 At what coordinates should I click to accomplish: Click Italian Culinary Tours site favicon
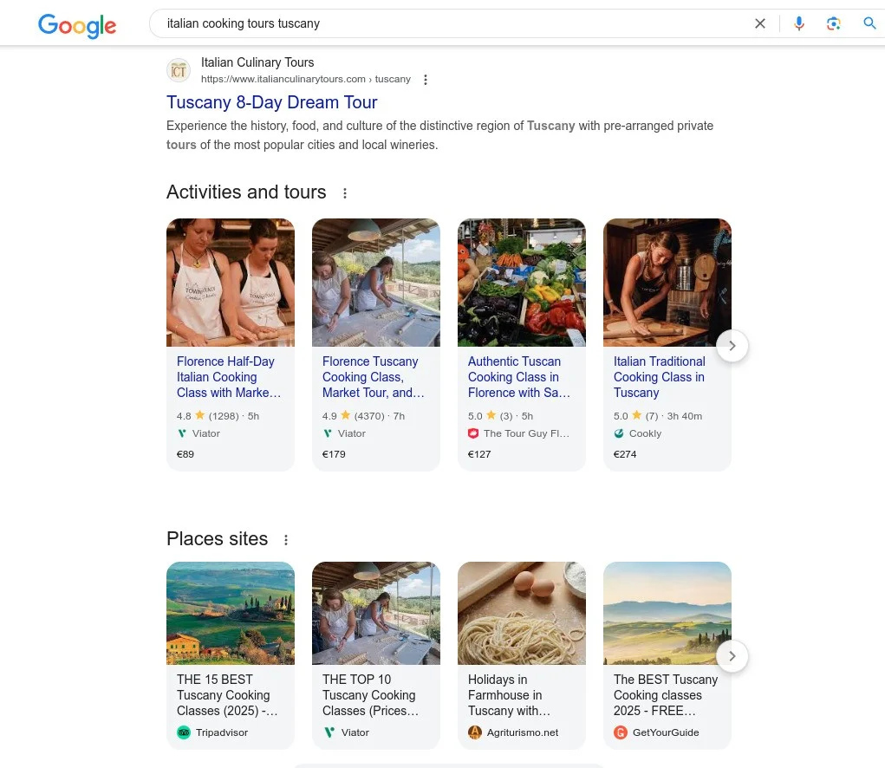pyautogui.click(x=179, y=70)
